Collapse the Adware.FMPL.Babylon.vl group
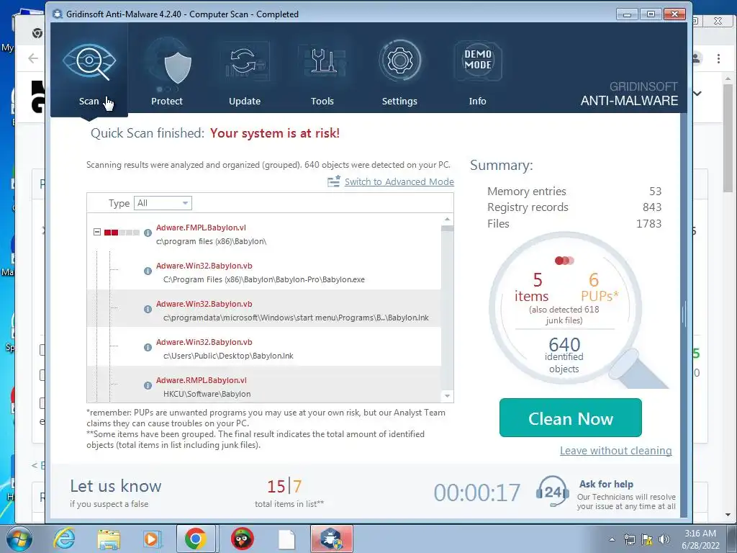Screen dimensions: 737x553 [x=97, y=232]
